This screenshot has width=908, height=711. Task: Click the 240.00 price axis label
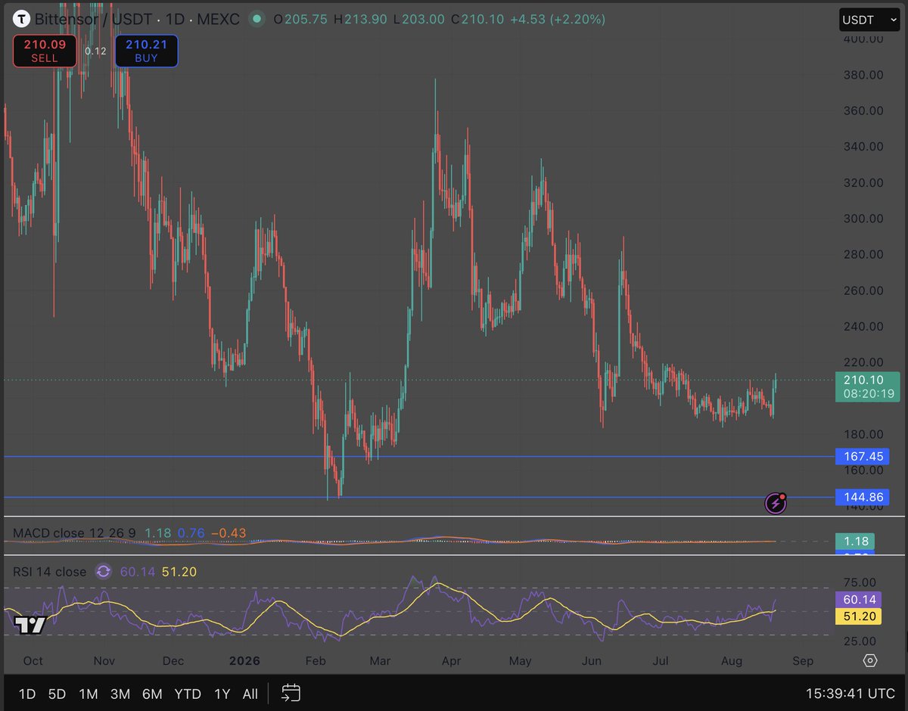pos(863,327)
